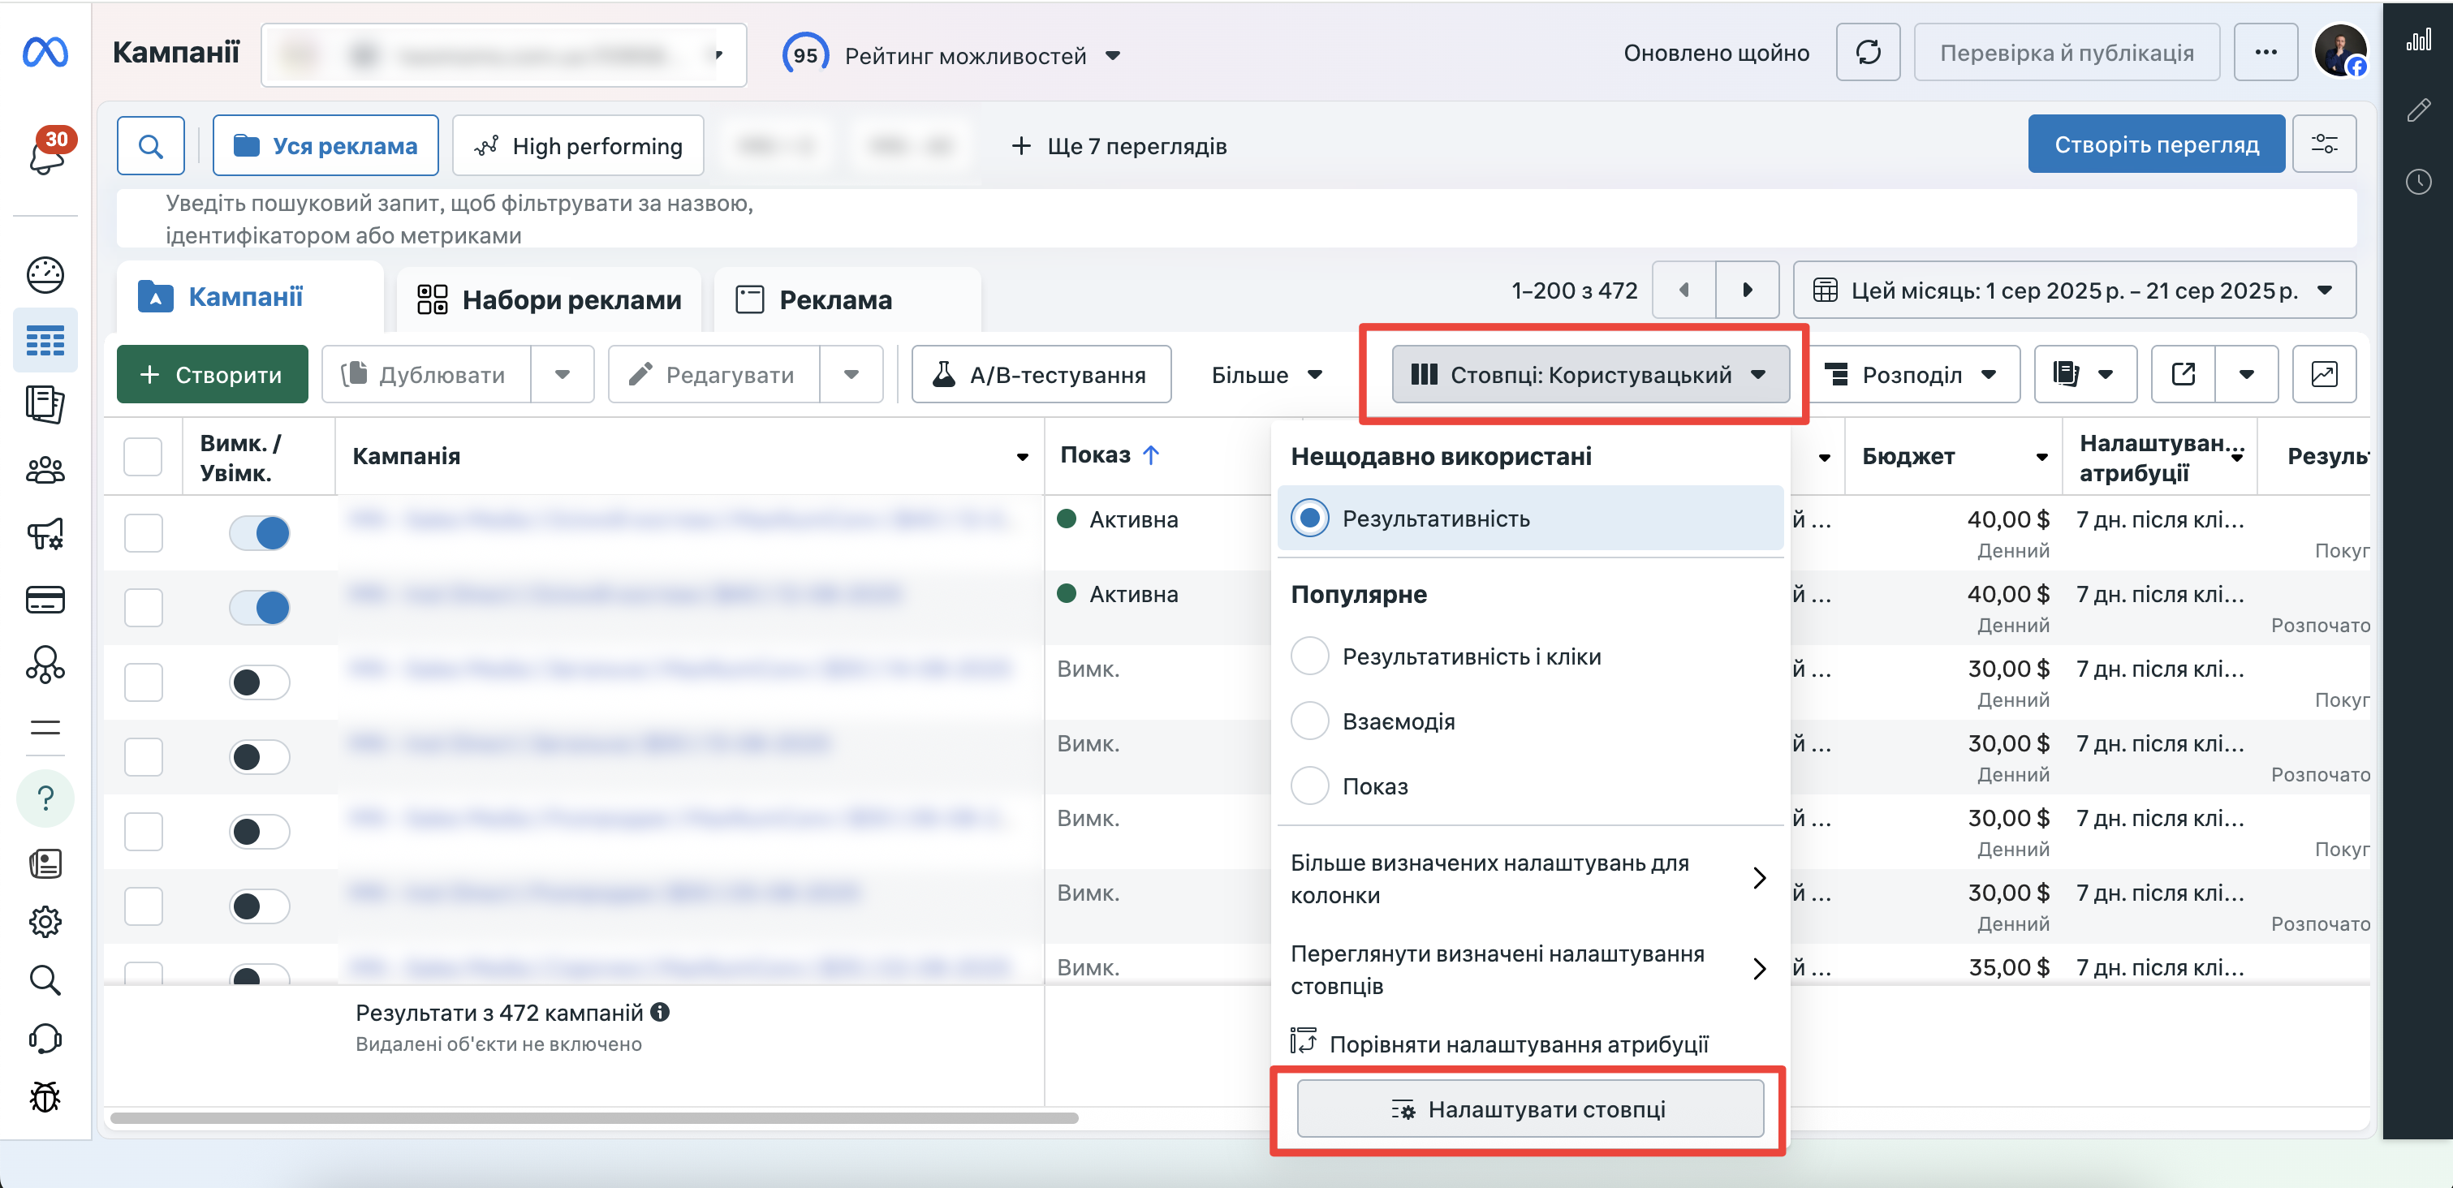Turn off the first campaign toggle
Image resolution: width=2453 pixels, height=1188 pixels.
tap(259, 532)
